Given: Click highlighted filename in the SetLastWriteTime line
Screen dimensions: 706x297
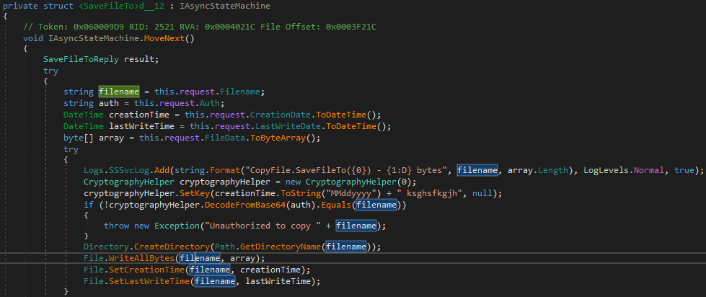Looking at the screenshot, I should click(x=215, y=281).
